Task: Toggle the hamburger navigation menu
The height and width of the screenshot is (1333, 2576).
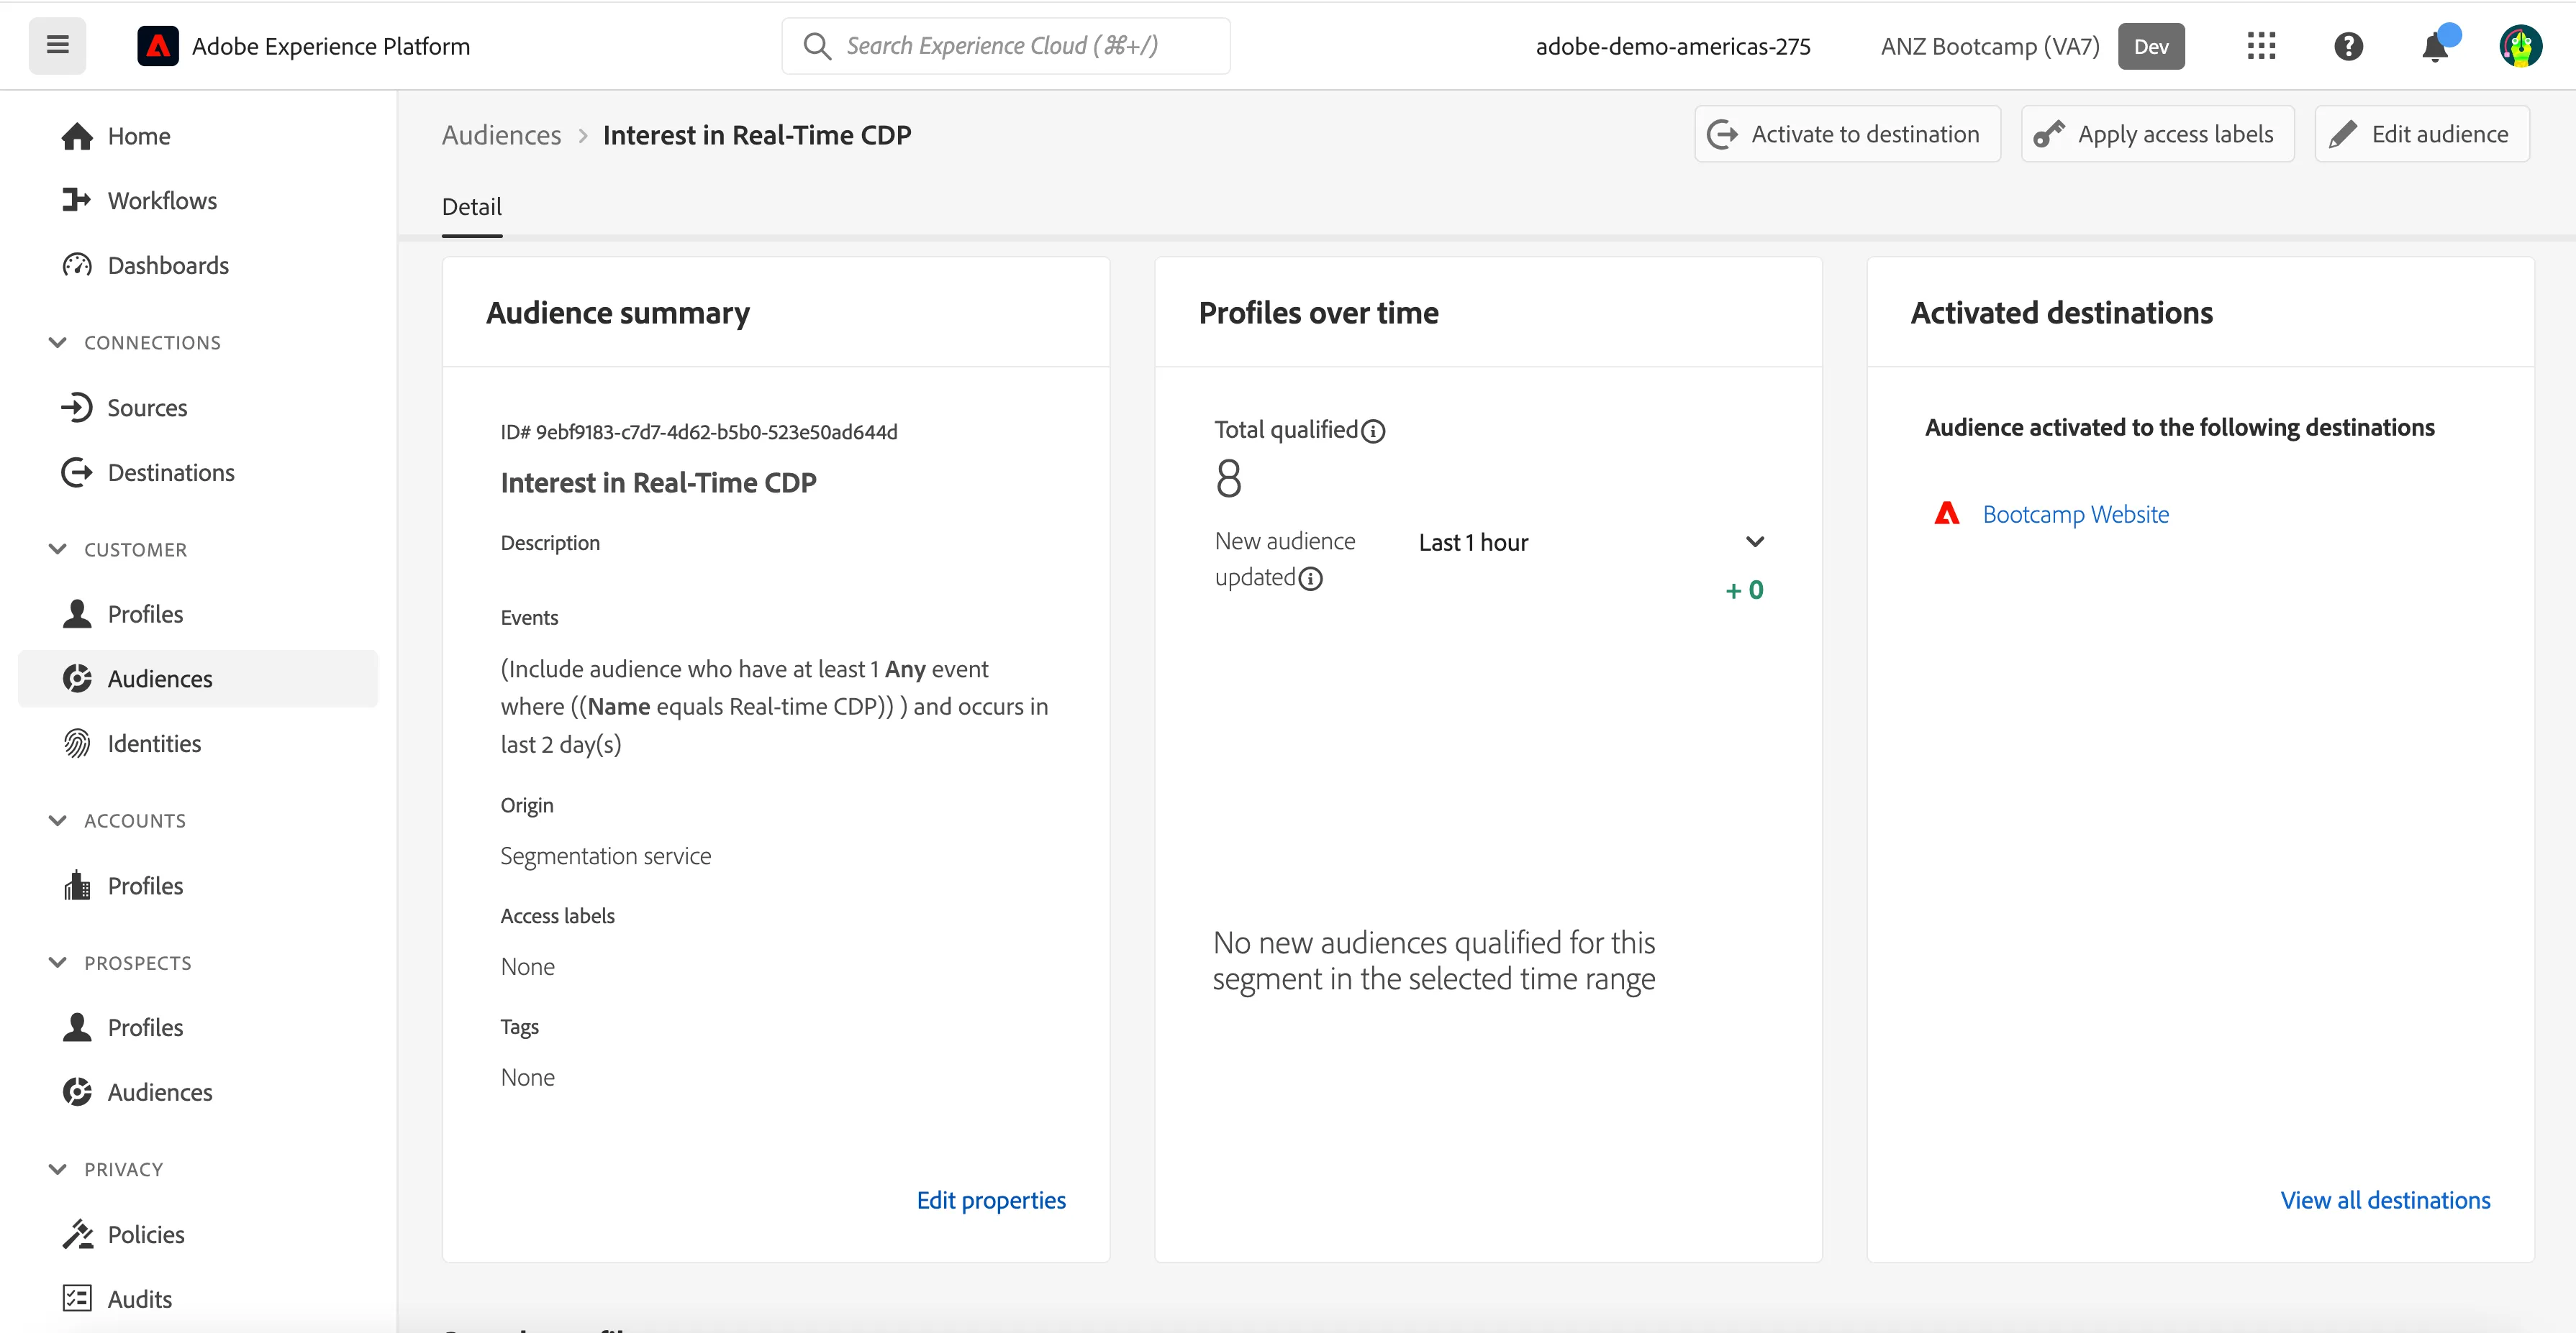Action: 57,45
